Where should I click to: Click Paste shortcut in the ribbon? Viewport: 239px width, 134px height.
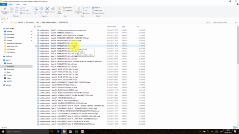coord(26,13)
